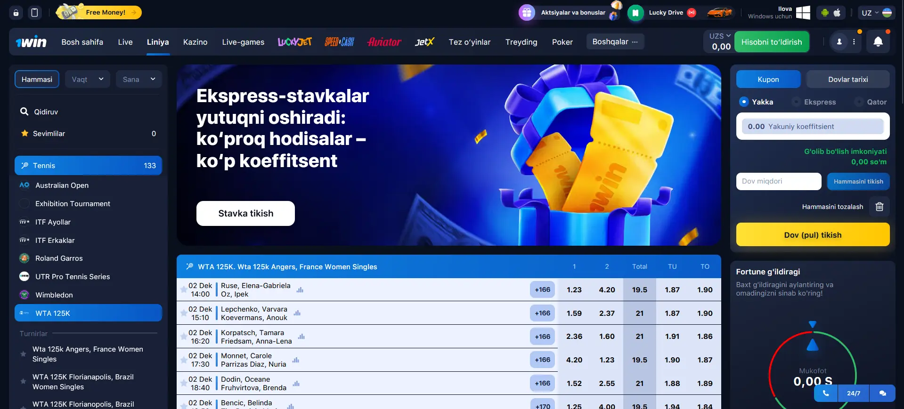This screenshot has height=409, width=904.
Task: Focus the Dov miqdori amount field
Action: pyautogui.click(x=779, y=181)
